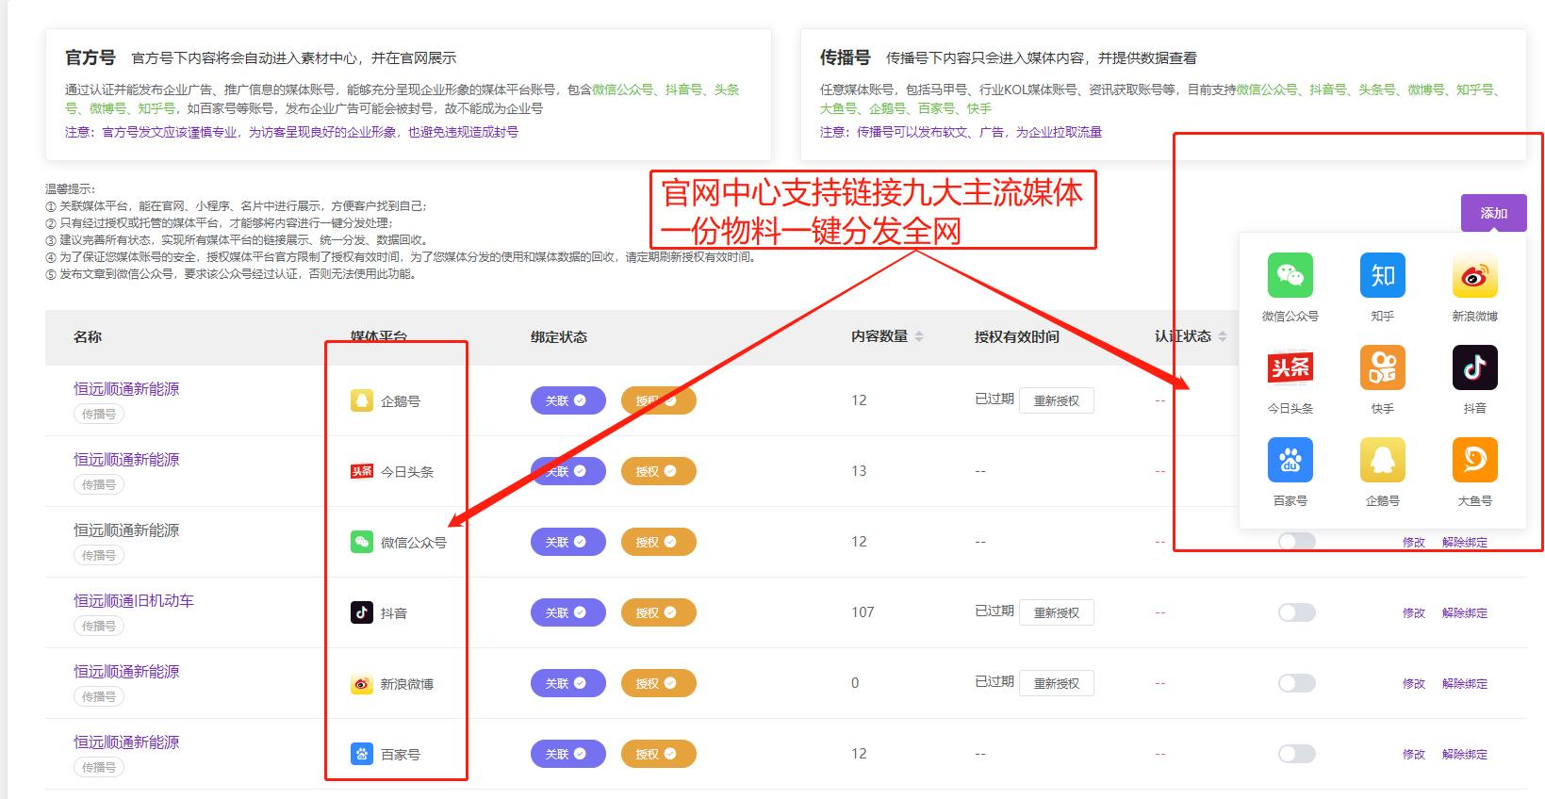The height and width of the screenshot is (799, 1545).
Task: Click content count 107 in 抖音 row
Action: [863, 612]
